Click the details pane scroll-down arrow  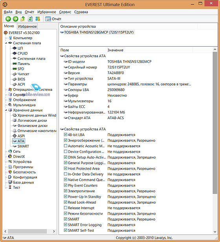click(x=215, y=231)
